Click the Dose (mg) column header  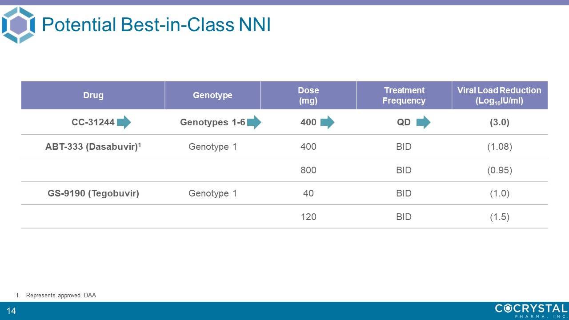(x=308, y=96)
